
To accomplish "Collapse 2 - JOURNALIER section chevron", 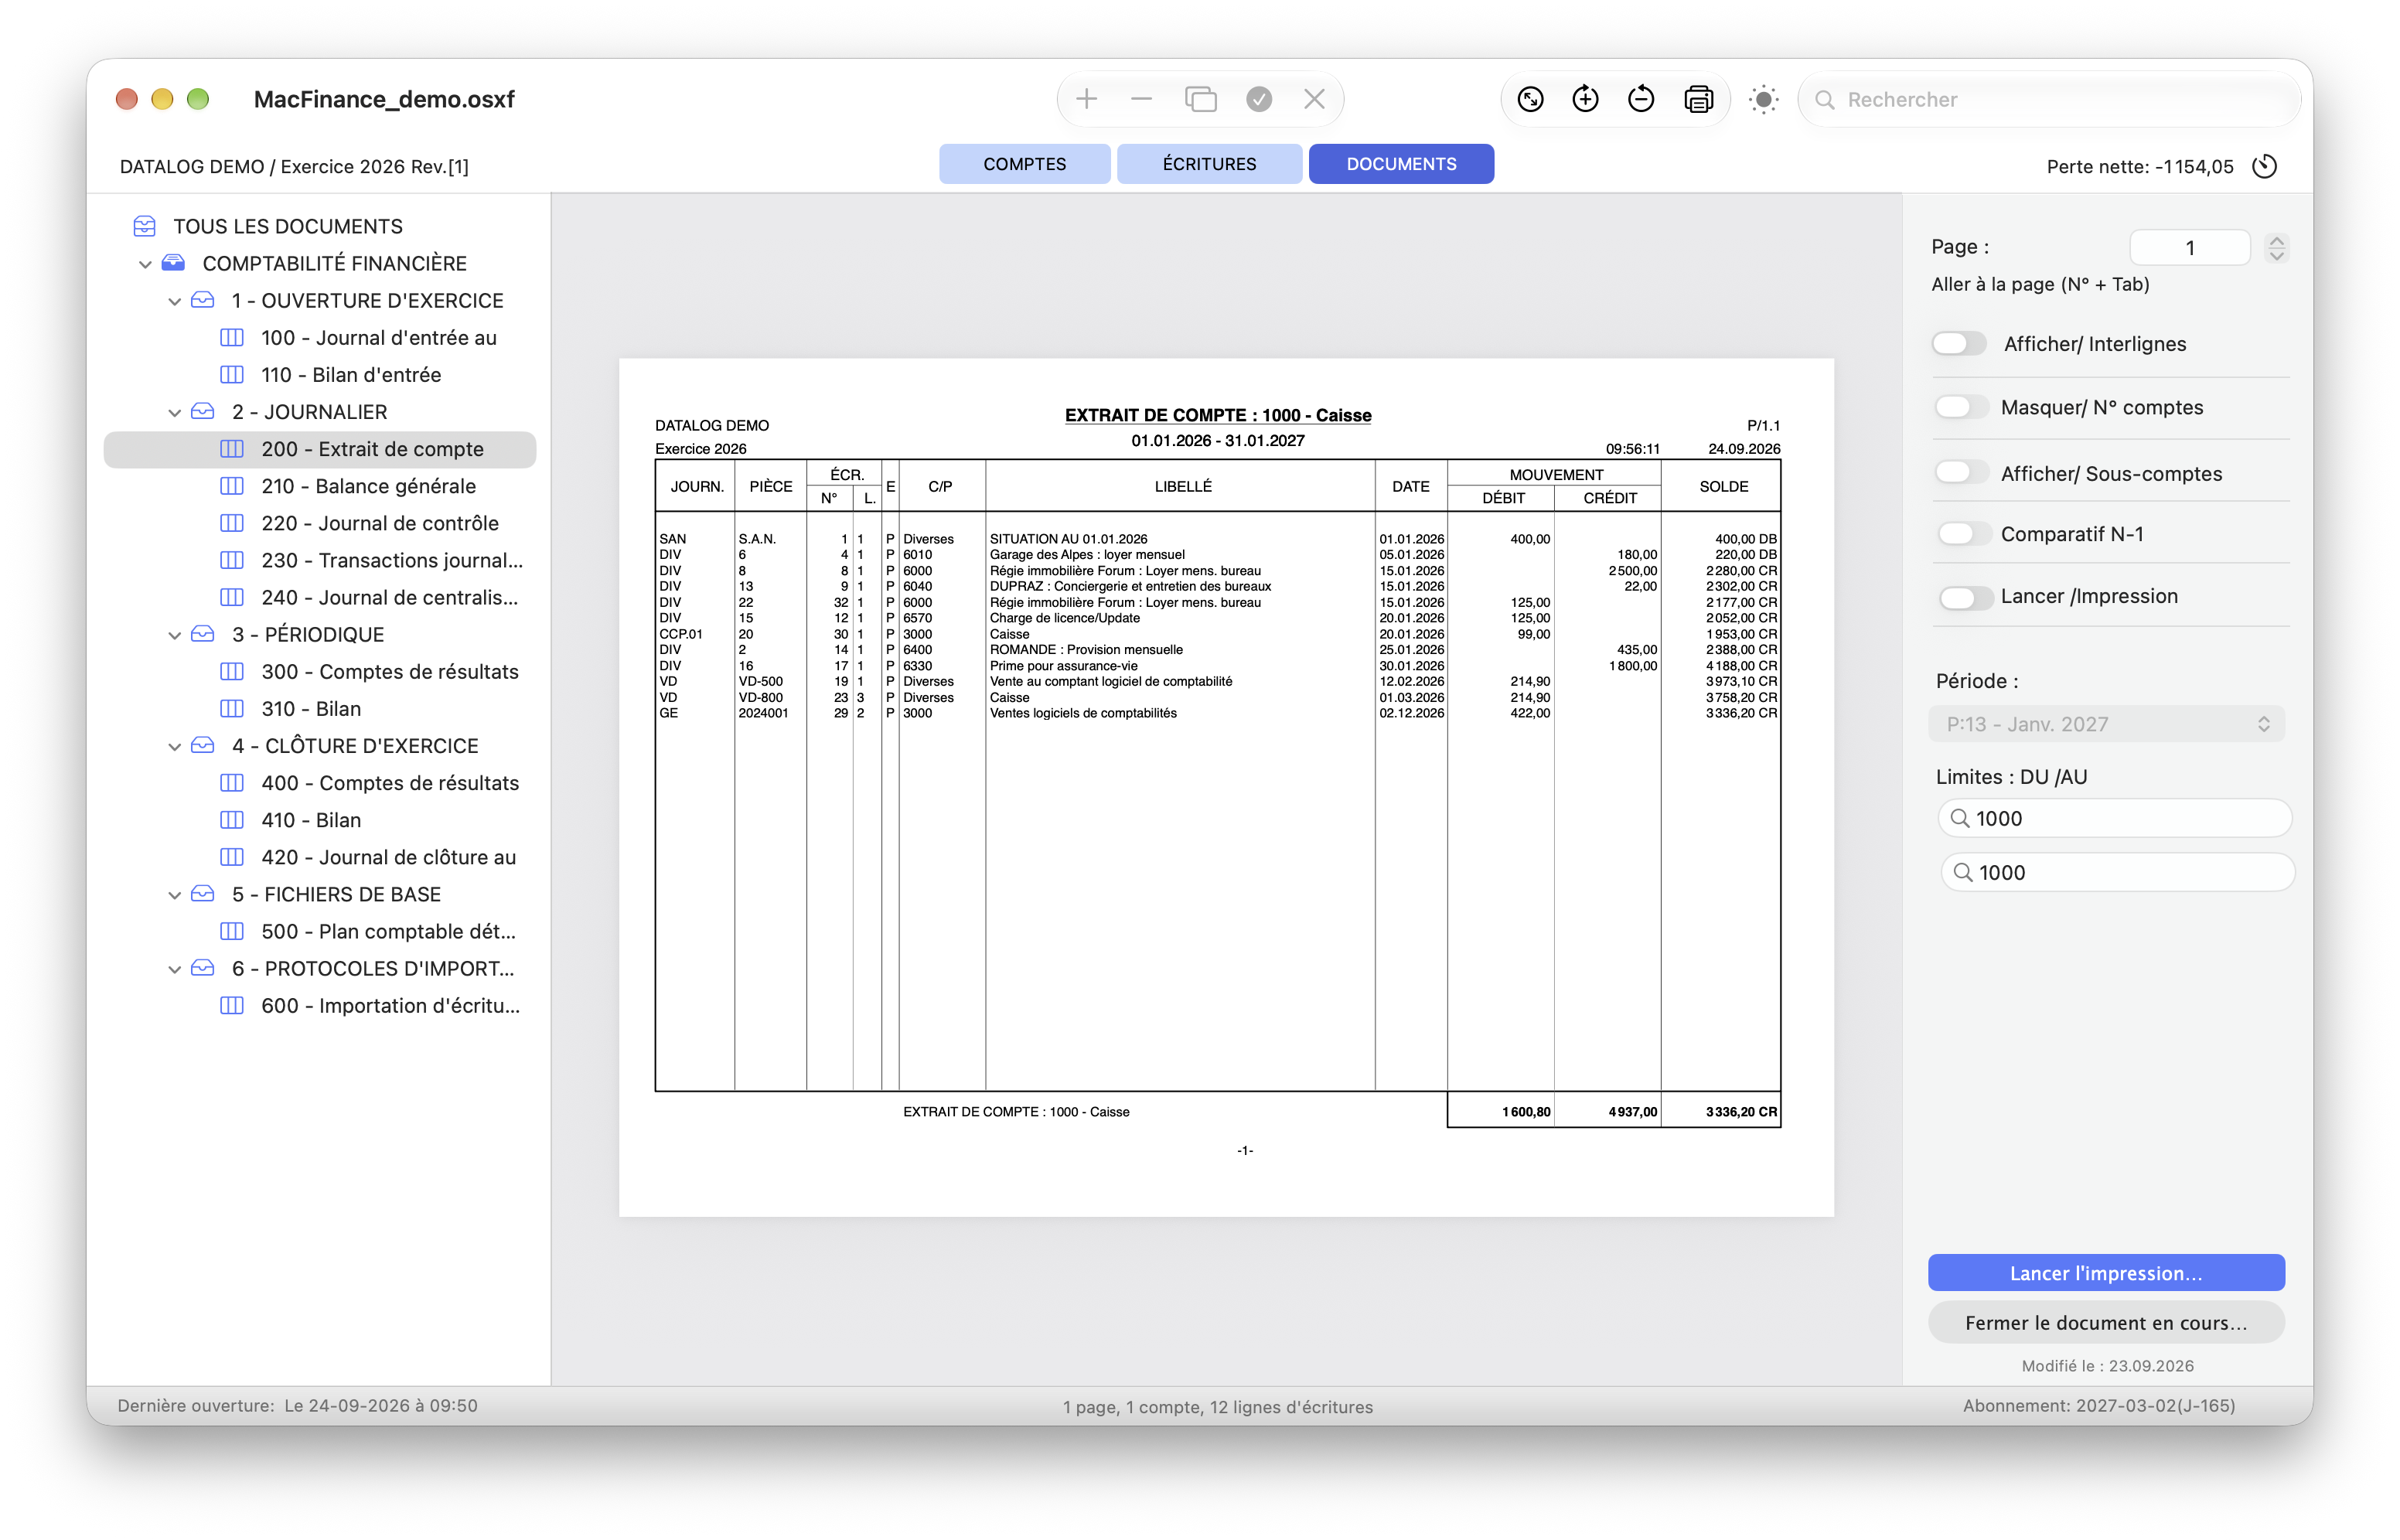I will click(x=174, y=412).
